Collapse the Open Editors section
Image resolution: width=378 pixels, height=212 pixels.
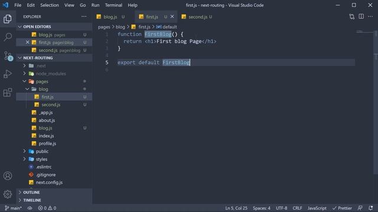54,26
